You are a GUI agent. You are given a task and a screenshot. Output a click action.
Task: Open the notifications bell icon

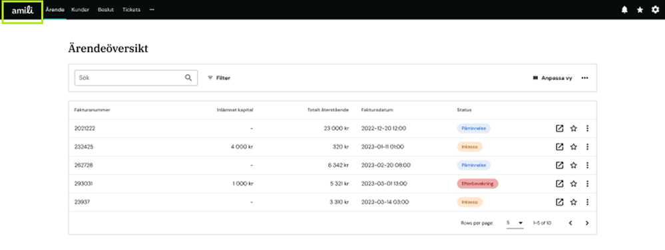624,10
